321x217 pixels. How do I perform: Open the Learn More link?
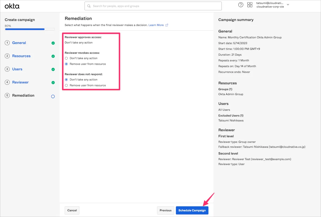156,25
